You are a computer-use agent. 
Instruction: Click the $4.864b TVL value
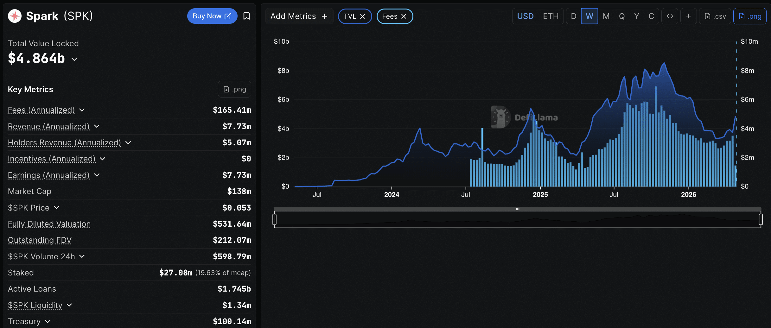(x=36, y=59)
